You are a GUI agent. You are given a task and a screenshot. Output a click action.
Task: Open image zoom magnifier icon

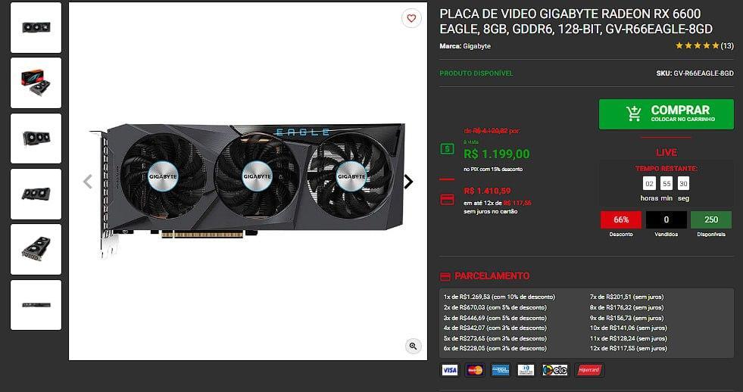[x=414, y=346]
